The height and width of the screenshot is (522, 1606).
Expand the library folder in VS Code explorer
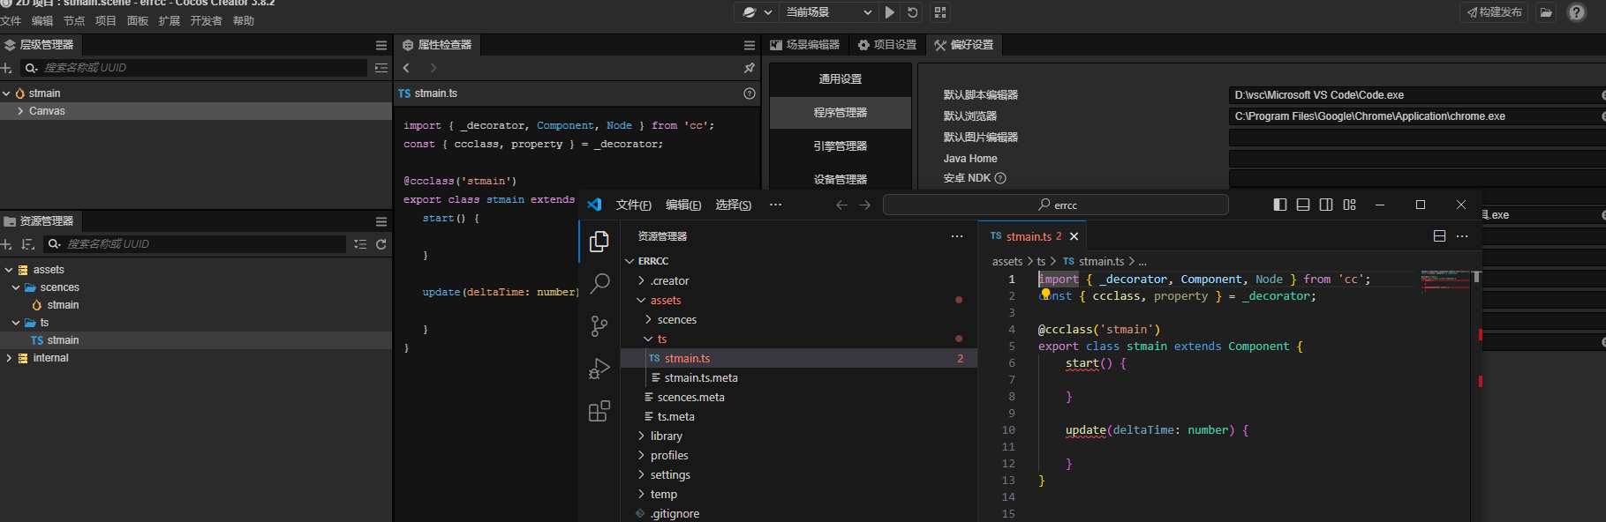pyautogui.click(x=641, y=436)
